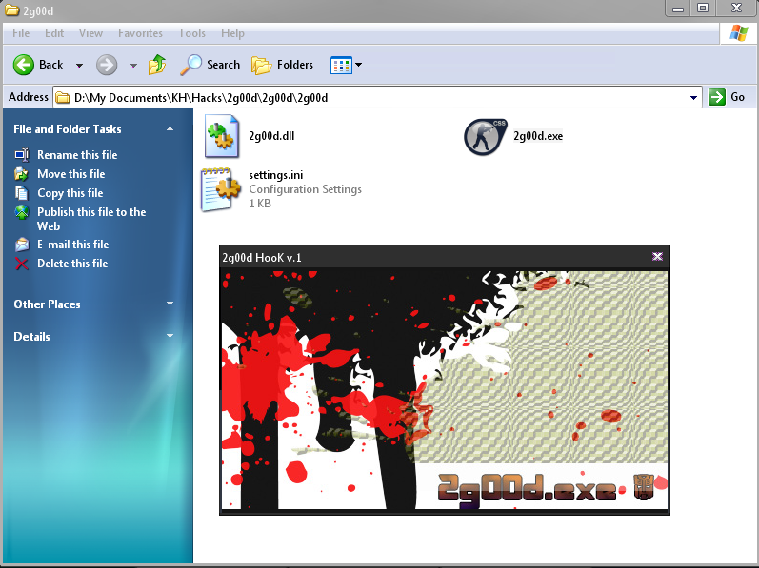This screenshot has height=568, width=759.
Task: Close the 2g00d HooK v.1 window
Action: click(x=657, y=256)
